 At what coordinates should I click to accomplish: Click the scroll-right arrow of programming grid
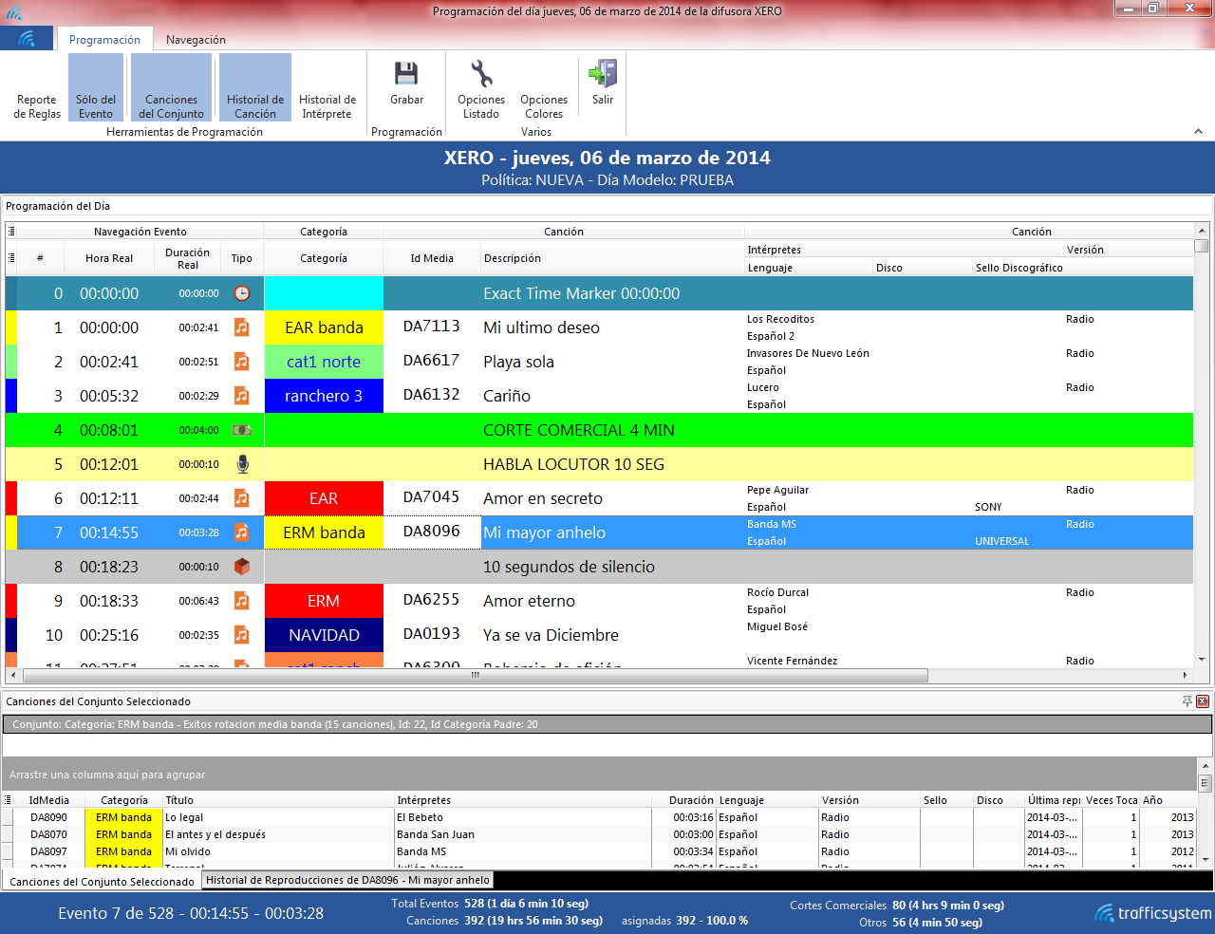(1185, 675)
